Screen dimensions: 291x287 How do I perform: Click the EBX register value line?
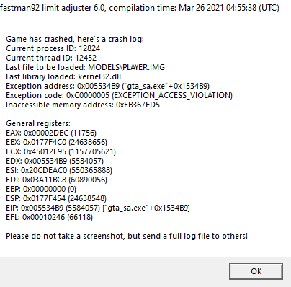coord(57,142)
